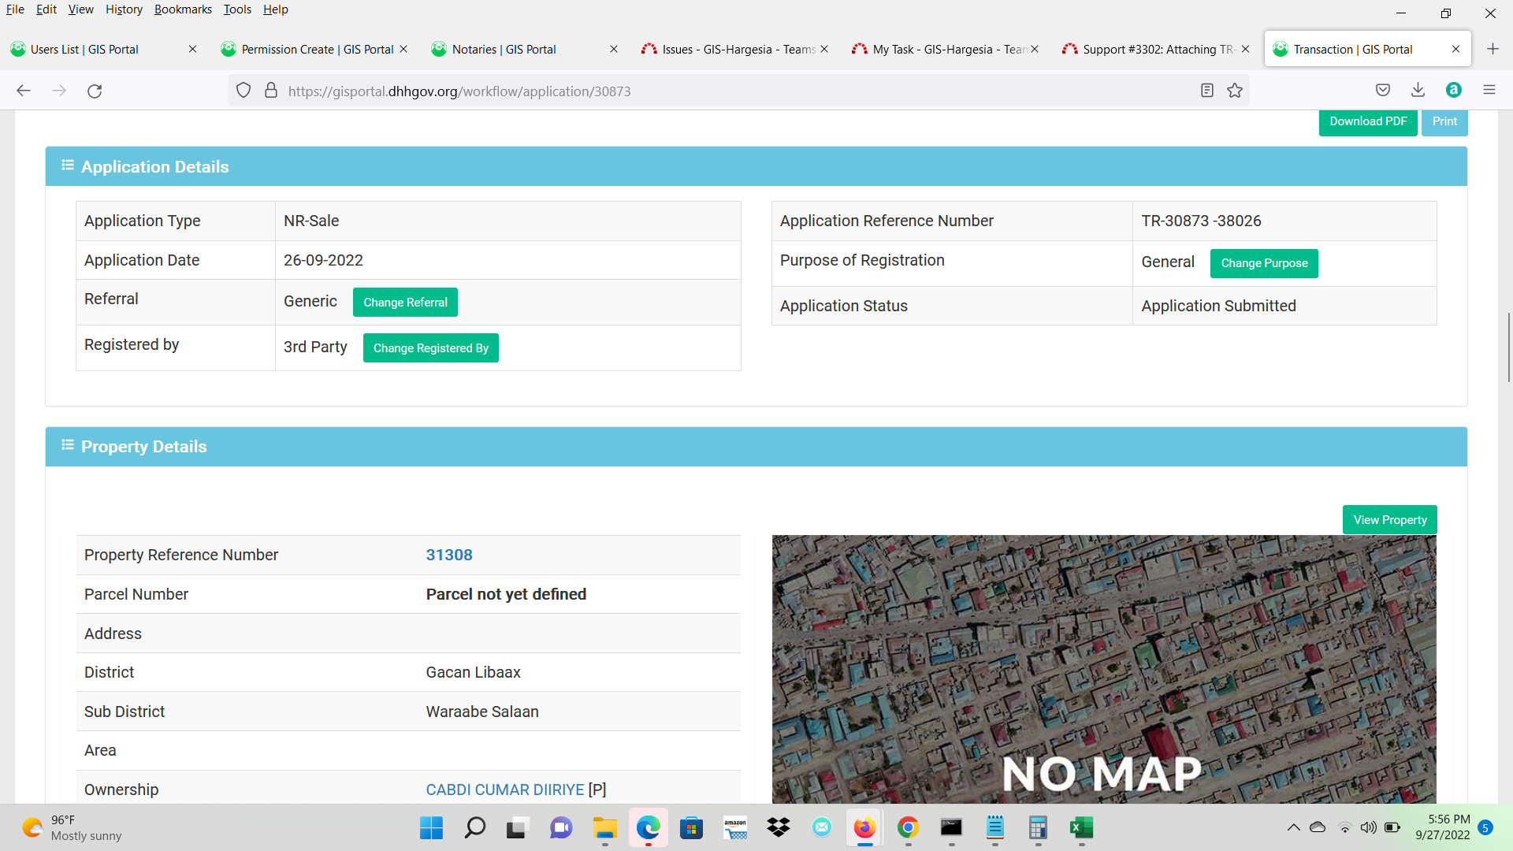
Task: Click the Download PDF button
Action: [1368, 121]
